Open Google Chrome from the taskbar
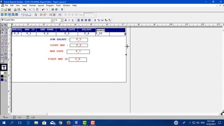224x126 pixels. (x=61, y=123)
